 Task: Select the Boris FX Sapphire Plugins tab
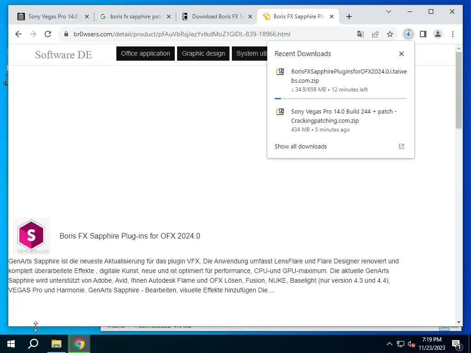tap(298, 17)
